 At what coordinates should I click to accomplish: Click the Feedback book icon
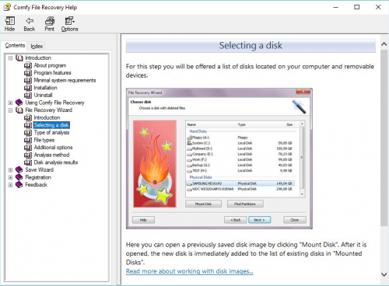point(19,185)
